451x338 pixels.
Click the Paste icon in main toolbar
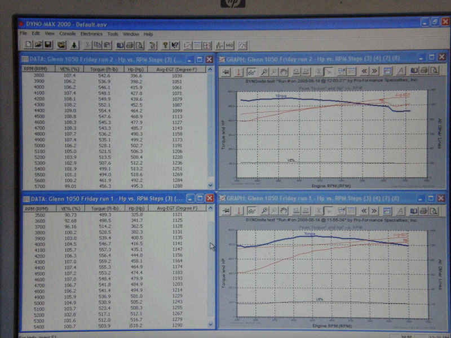(x=107, y=45)
